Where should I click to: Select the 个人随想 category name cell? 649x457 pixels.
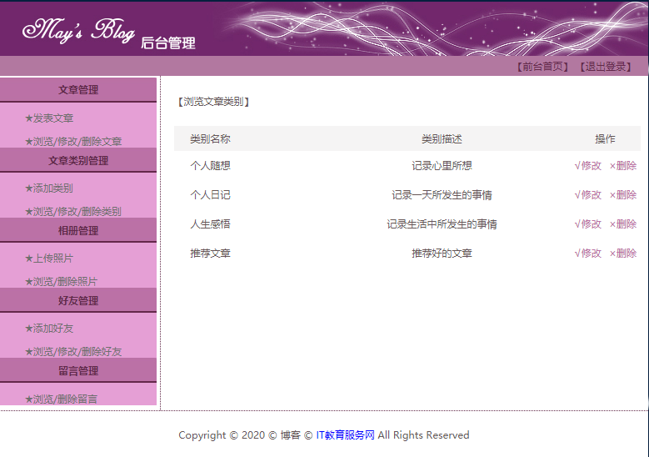(x=210, y=166)
